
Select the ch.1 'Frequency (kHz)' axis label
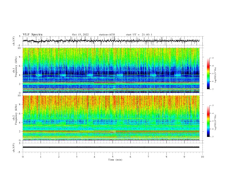coord(16,67)
